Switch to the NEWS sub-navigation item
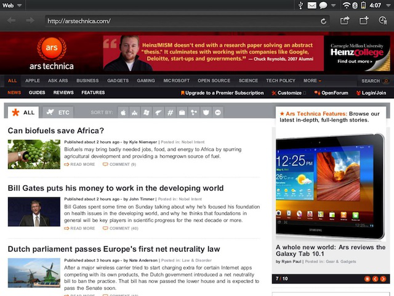The height and width of the screenshot is (296, 394). tap(14, 92)
